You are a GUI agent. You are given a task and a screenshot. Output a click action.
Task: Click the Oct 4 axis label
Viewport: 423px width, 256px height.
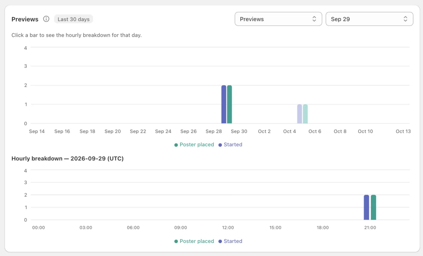tap(290, 131)
